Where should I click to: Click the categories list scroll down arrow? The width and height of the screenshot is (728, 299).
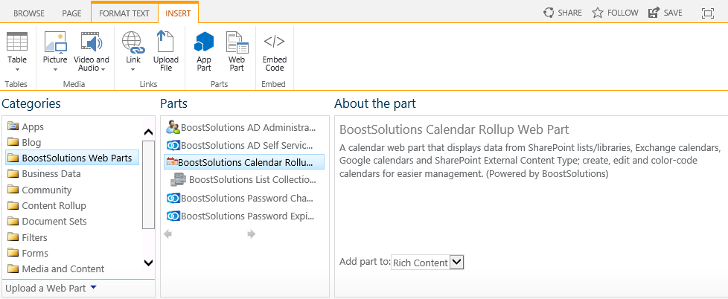(149, 263)
